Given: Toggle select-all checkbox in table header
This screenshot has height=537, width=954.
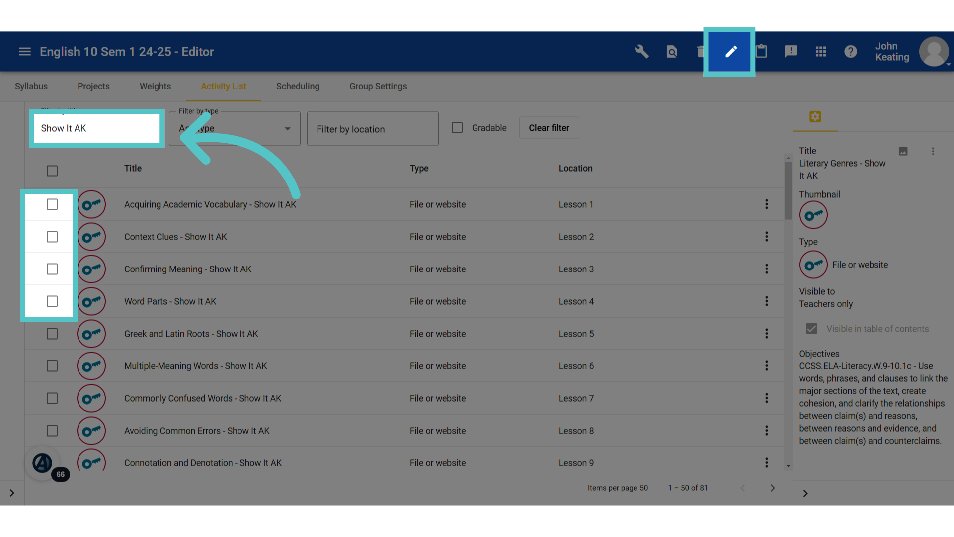Looking at the screenshot, I should (x=52, y=171).
